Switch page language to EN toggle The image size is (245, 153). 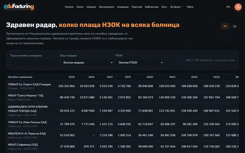tap(235, 26)
